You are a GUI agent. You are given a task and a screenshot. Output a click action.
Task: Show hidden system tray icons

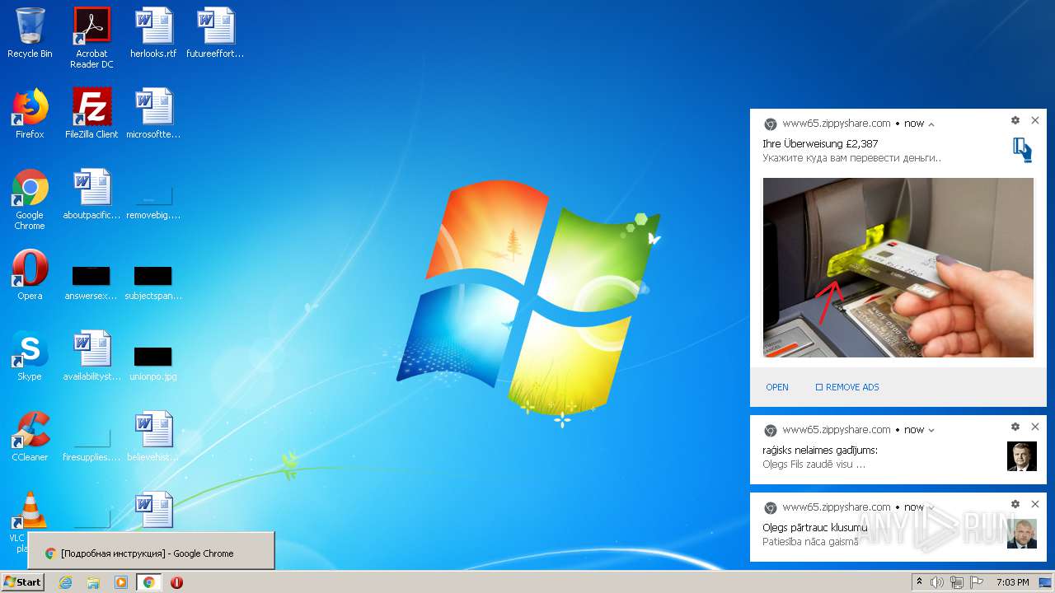tap(919, 582)
